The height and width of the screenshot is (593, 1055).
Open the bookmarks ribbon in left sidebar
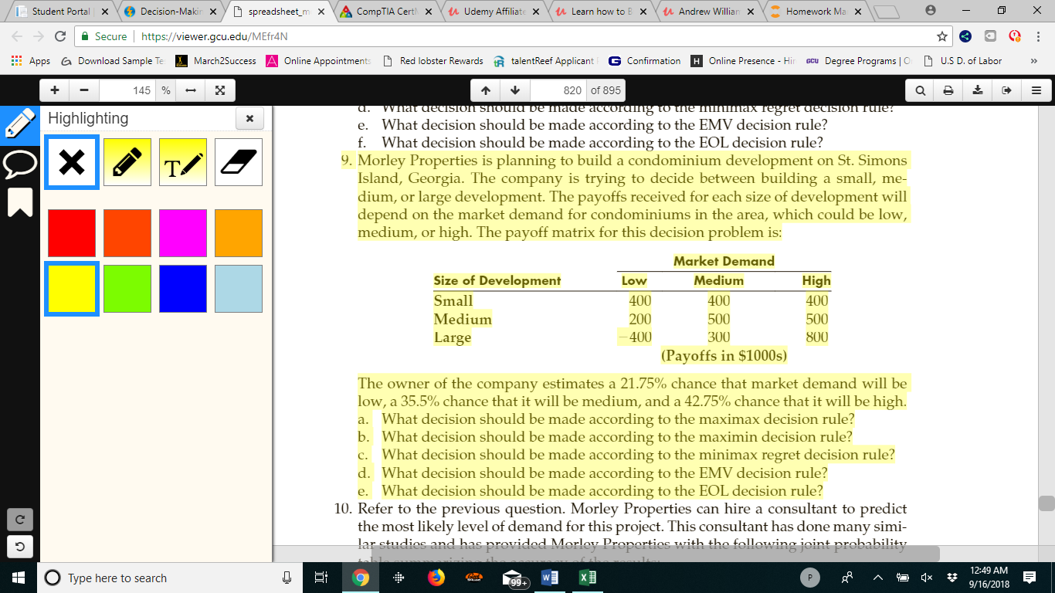[19, 202]
